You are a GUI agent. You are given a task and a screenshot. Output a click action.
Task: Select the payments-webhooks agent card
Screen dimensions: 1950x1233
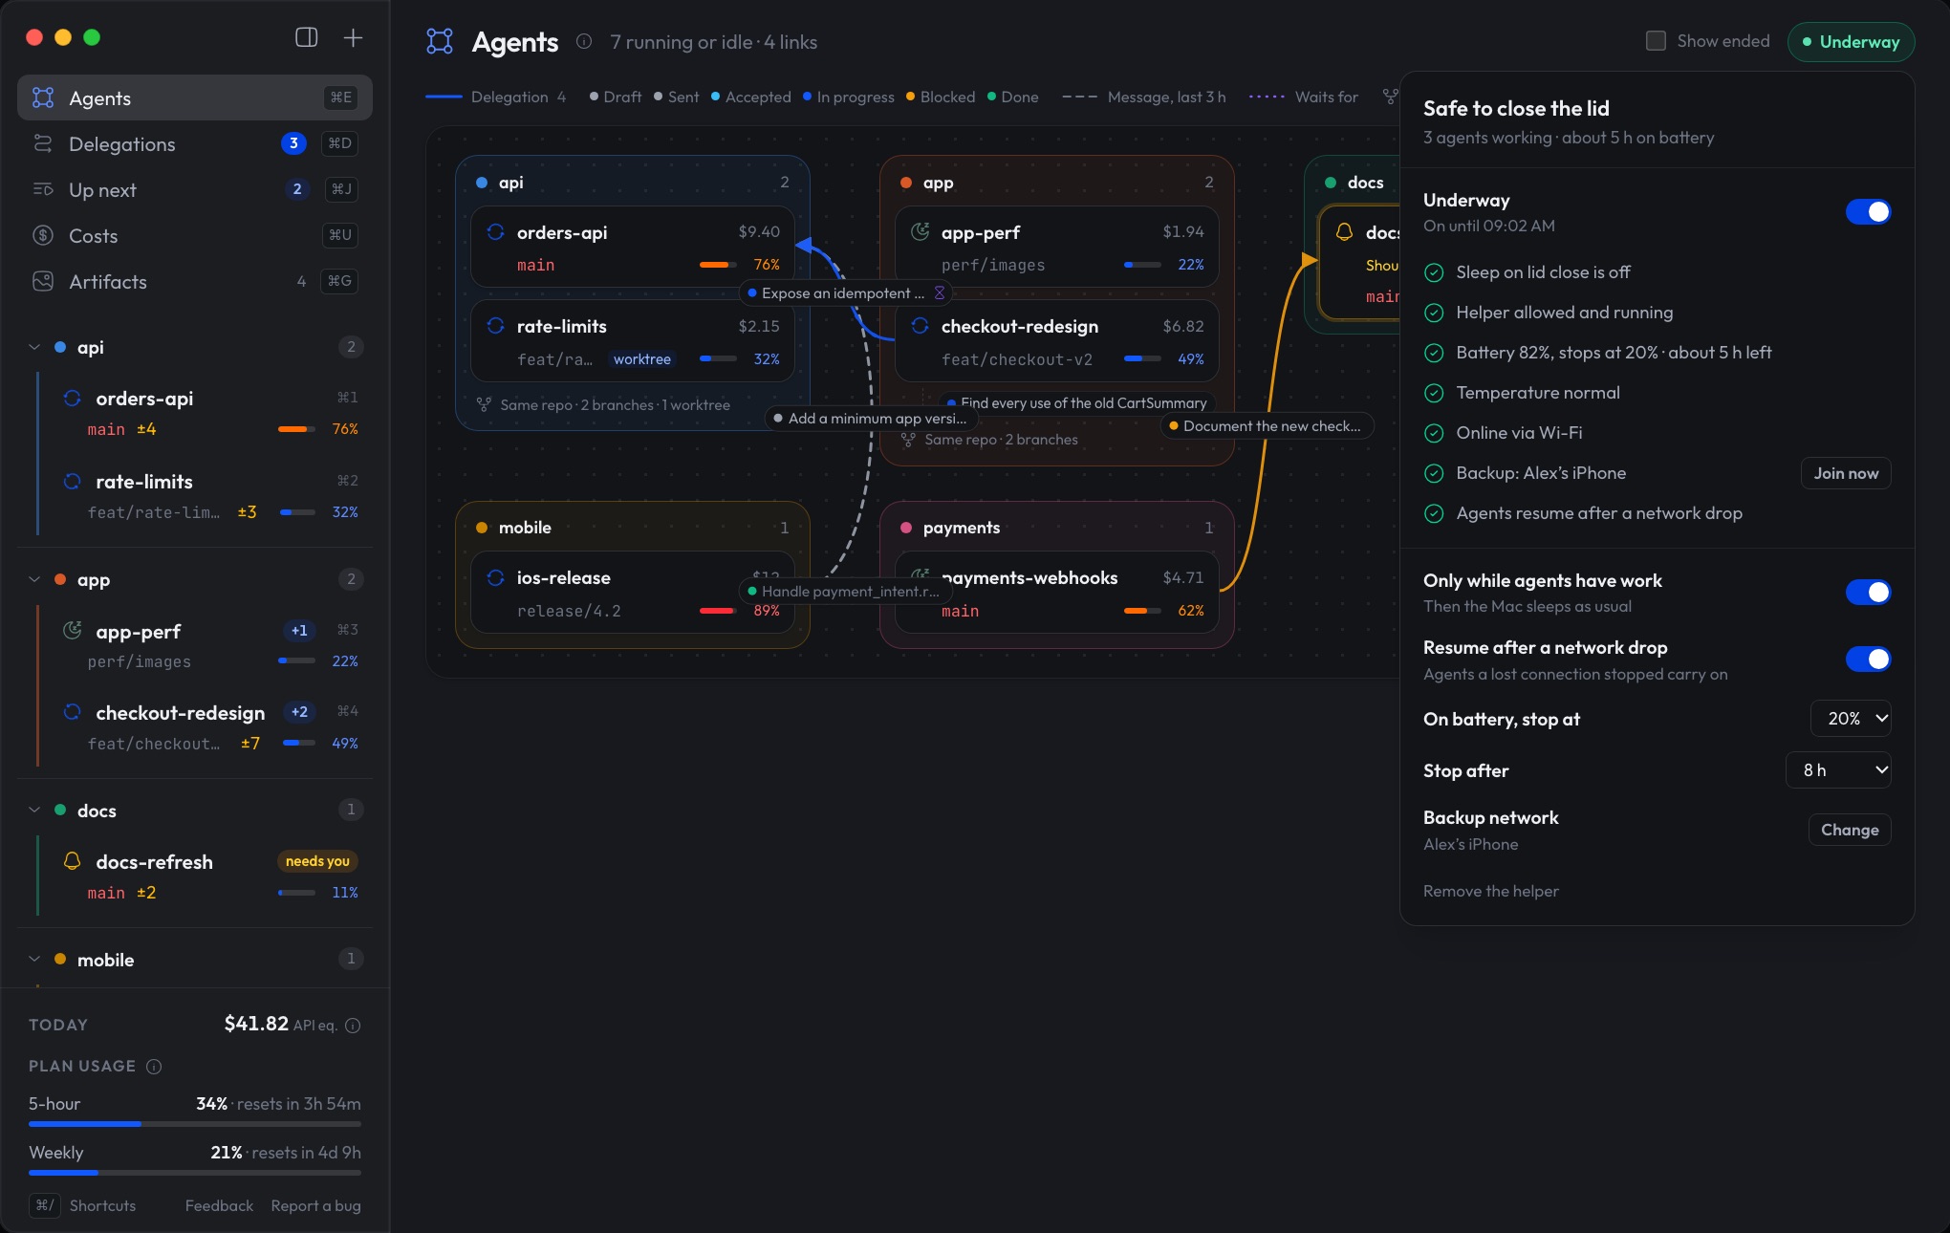pyautogui.click(x=1057, y=593)
